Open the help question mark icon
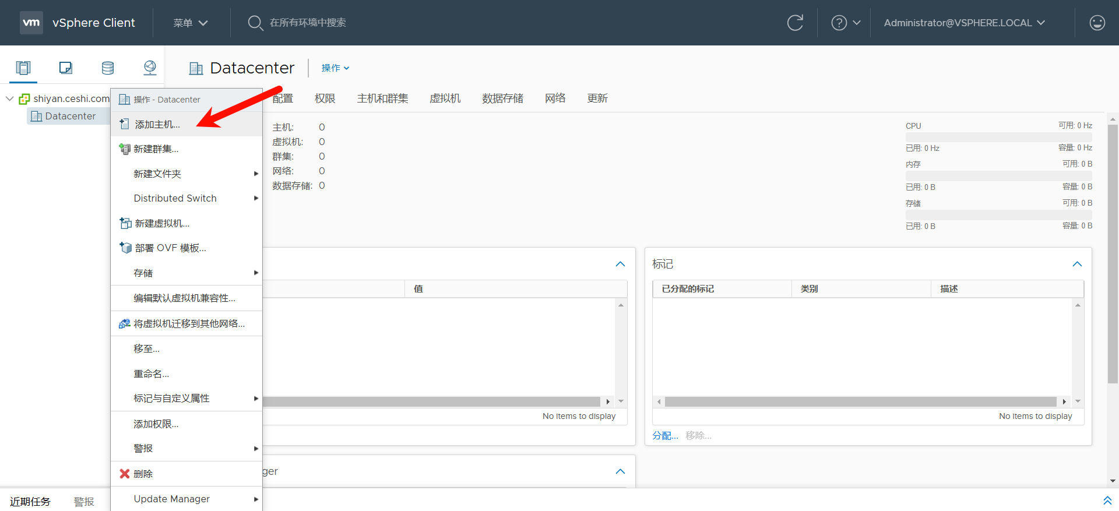Image resolution: width=1119 pixels, height=511 pixels. tap(839, 23)
